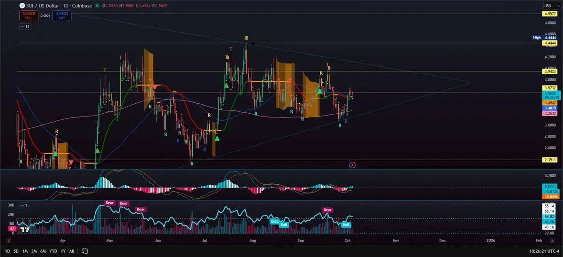The image size is (563, 257).
Task: Click the Z timezone icon at bottom-left
Action: click(x=8, y=240)
